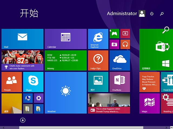The height and width of the screenshot is (129, 173).
Task: Click the search magnifier next to power
Action: (162, 13)
